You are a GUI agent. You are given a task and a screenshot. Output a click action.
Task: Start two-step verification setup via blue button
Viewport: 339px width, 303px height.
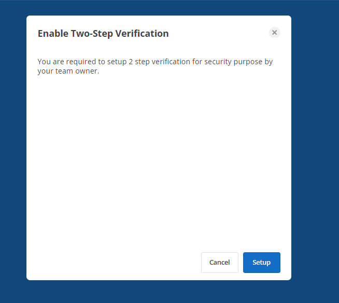262,263
